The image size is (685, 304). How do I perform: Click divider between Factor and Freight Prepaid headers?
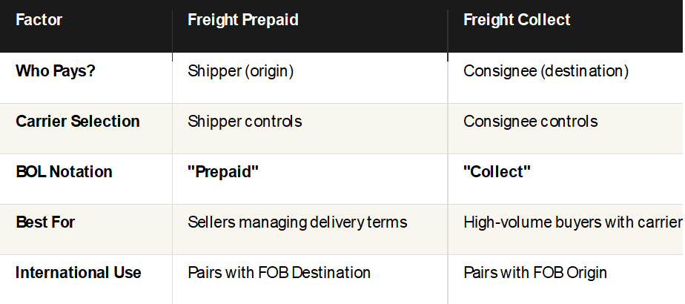point(172,26)
